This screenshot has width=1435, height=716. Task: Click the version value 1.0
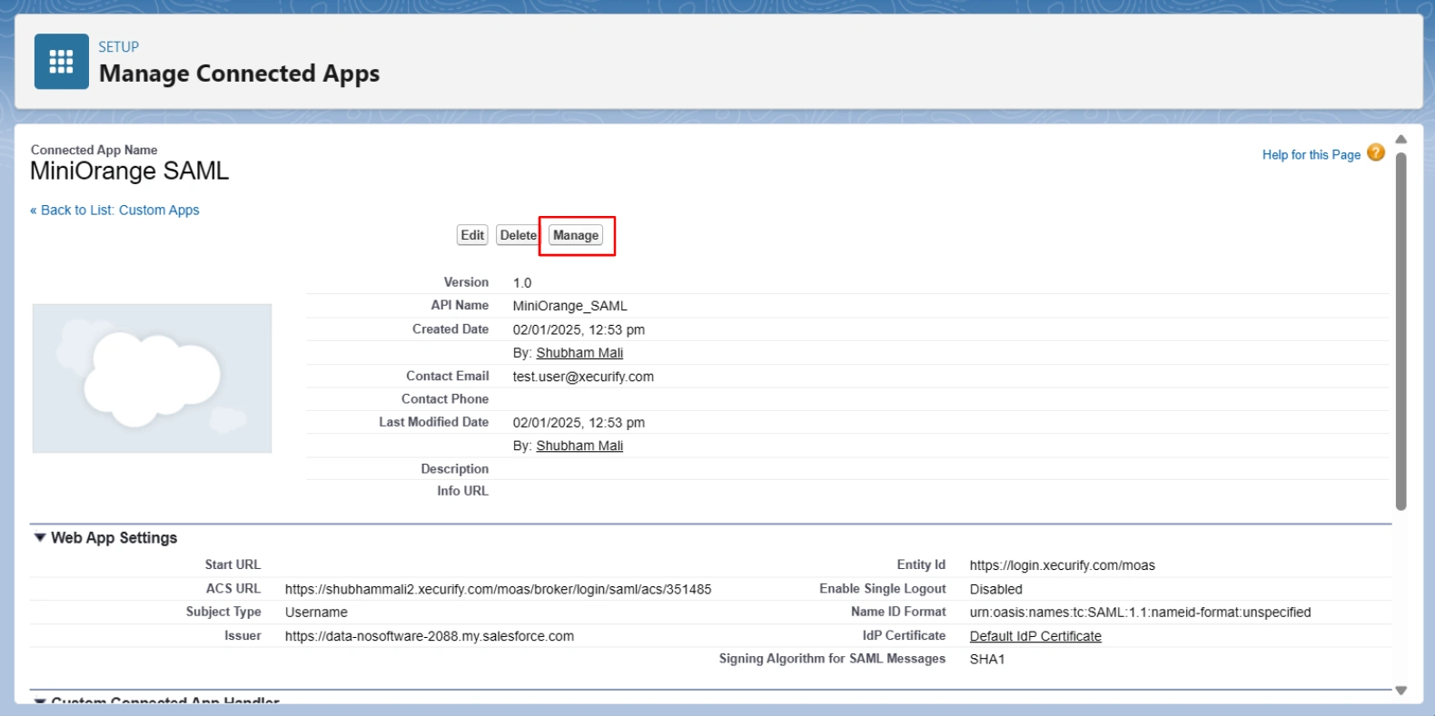522,283
